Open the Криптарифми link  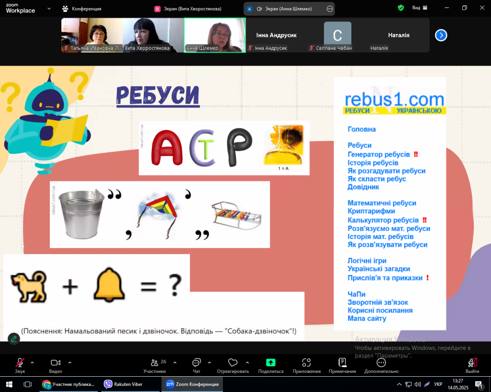[x=371, y=211]
